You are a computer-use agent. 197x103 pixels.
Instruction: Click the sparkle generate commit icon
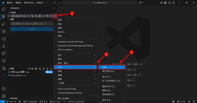(32, 16)
